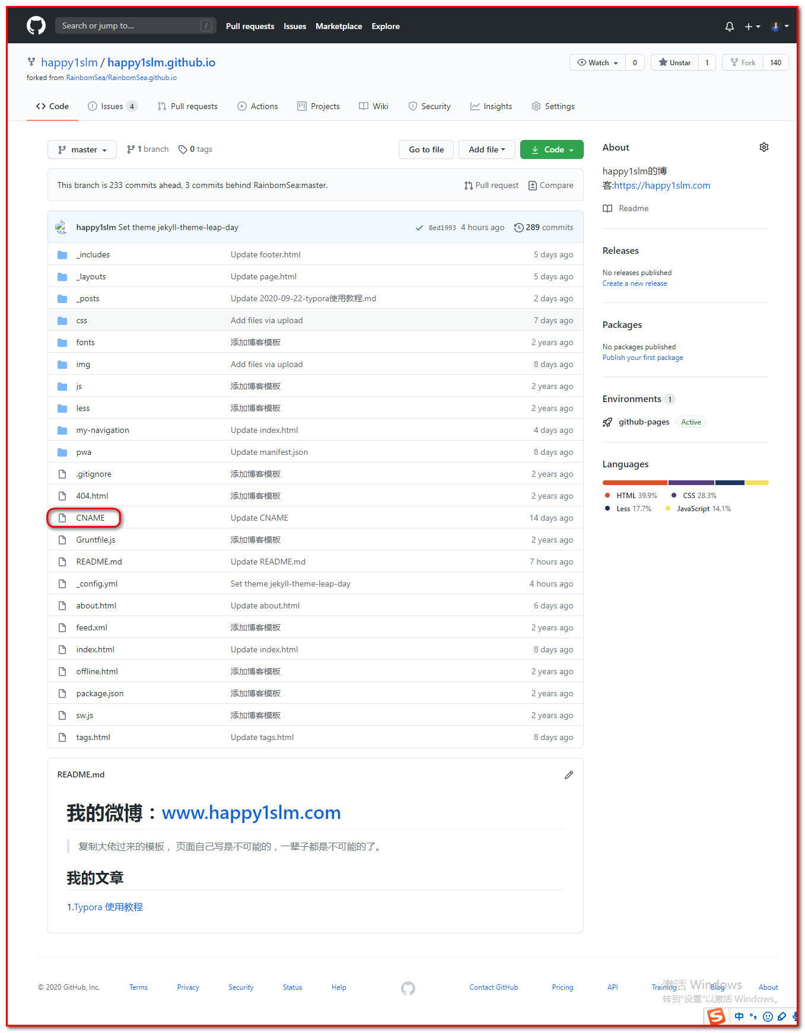
Task: Open the 289 commits history
Action: pyautogui.click(x=544, y=227)
